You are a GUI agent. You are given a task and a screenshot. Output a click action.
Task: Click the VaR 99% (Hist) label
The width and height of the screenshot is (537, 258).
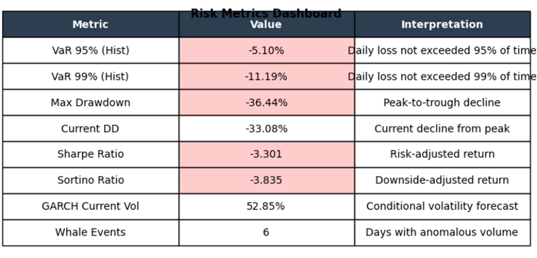pos(90,77)
